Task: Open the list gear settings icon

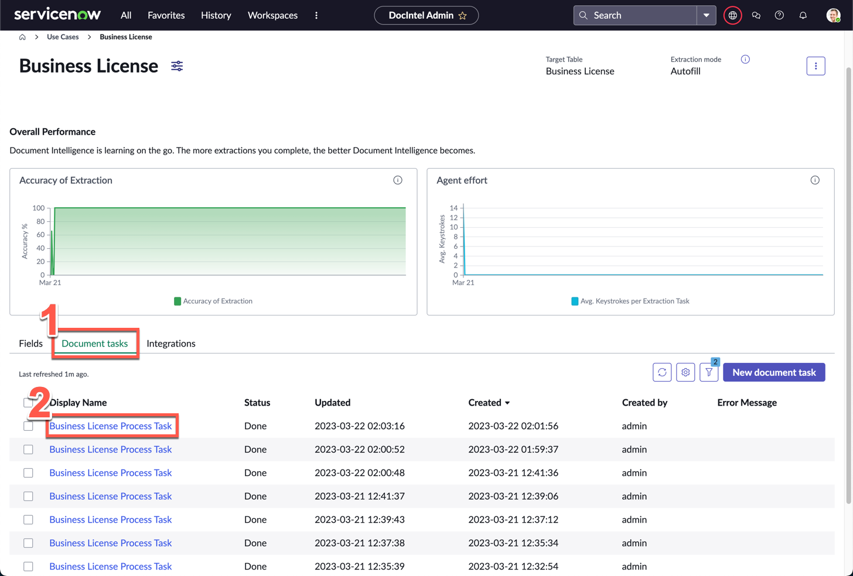Action: [685, 372]
